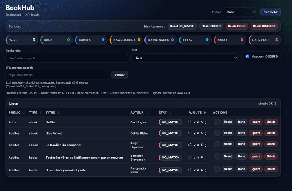Filter by the NO_MATCH status counter
This screenshot has height=191, width=292.
tap(265, 40)
